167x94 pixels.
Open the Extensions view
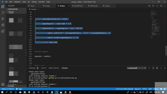(x=3, y=31)
